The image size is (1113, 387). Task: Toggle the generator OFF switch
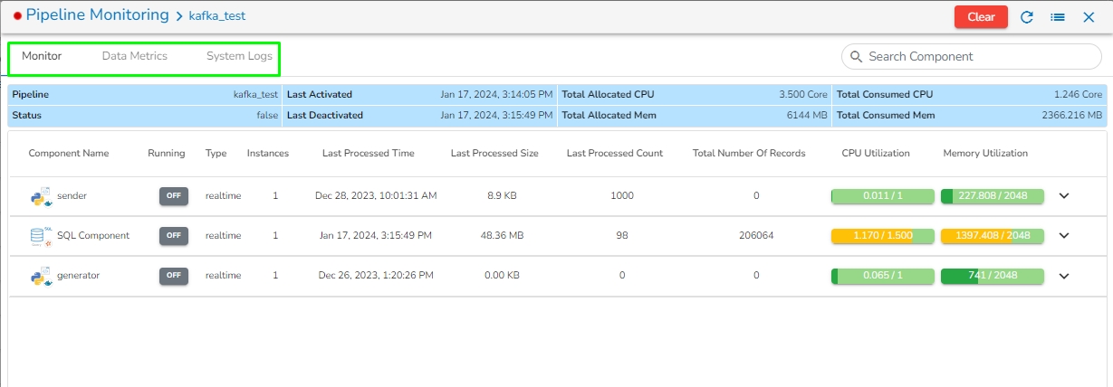tap(174, 276)
